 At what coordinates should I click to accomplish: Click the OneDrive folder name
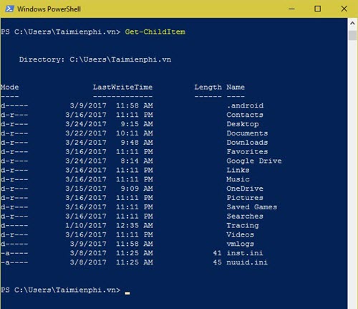245,189
